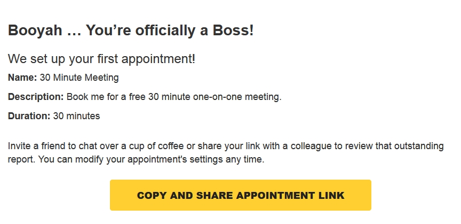
Task: Click the '30 minutes' duration value
Action: point(76,116)
